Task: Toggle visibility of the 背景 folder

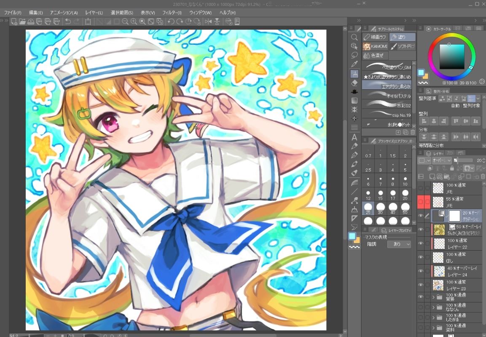Action: 420,297
